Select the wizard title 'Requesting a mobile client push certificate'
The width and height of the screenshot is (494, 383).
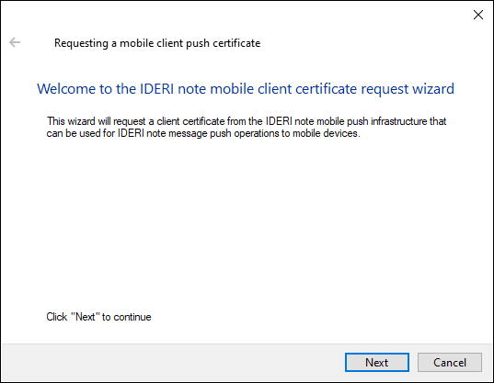pyautogui.click(x=157, y=43)
